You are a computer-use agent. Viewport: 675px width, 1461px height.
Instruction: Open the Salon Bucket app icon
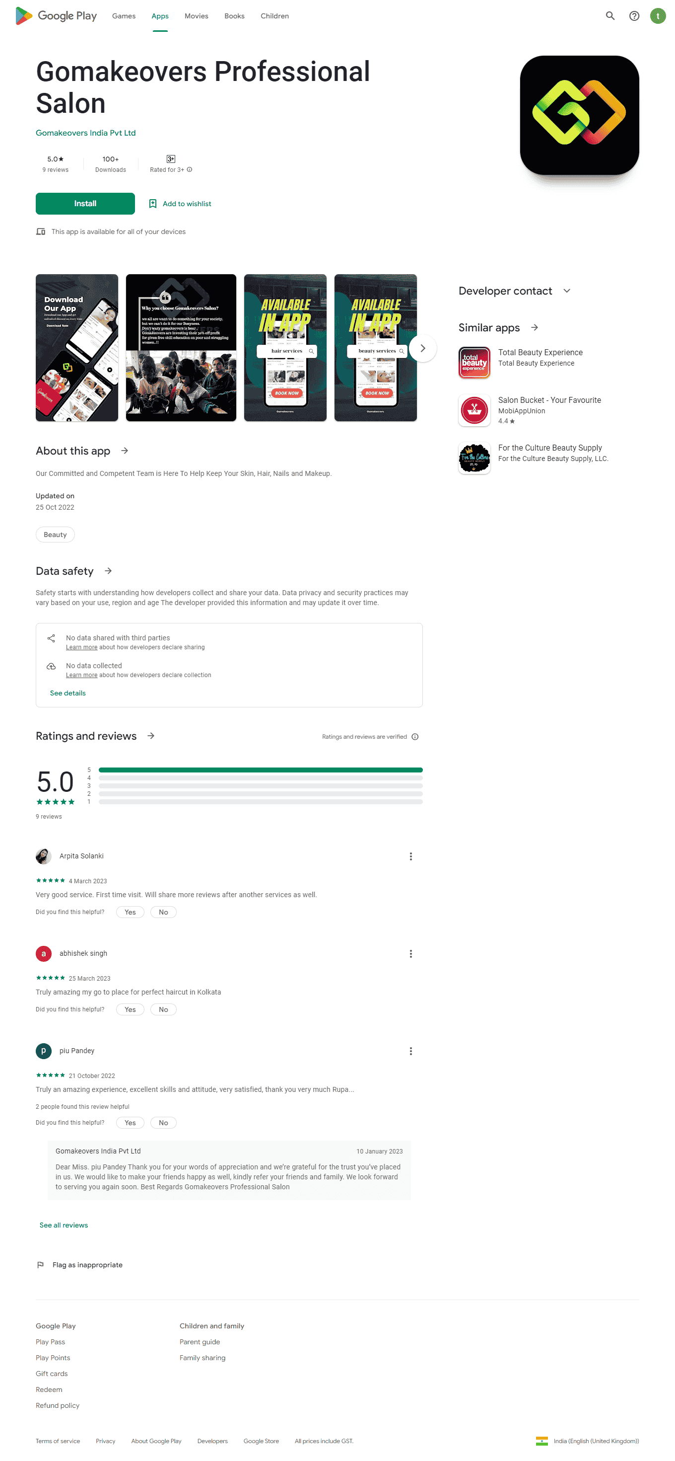point(474,410)
